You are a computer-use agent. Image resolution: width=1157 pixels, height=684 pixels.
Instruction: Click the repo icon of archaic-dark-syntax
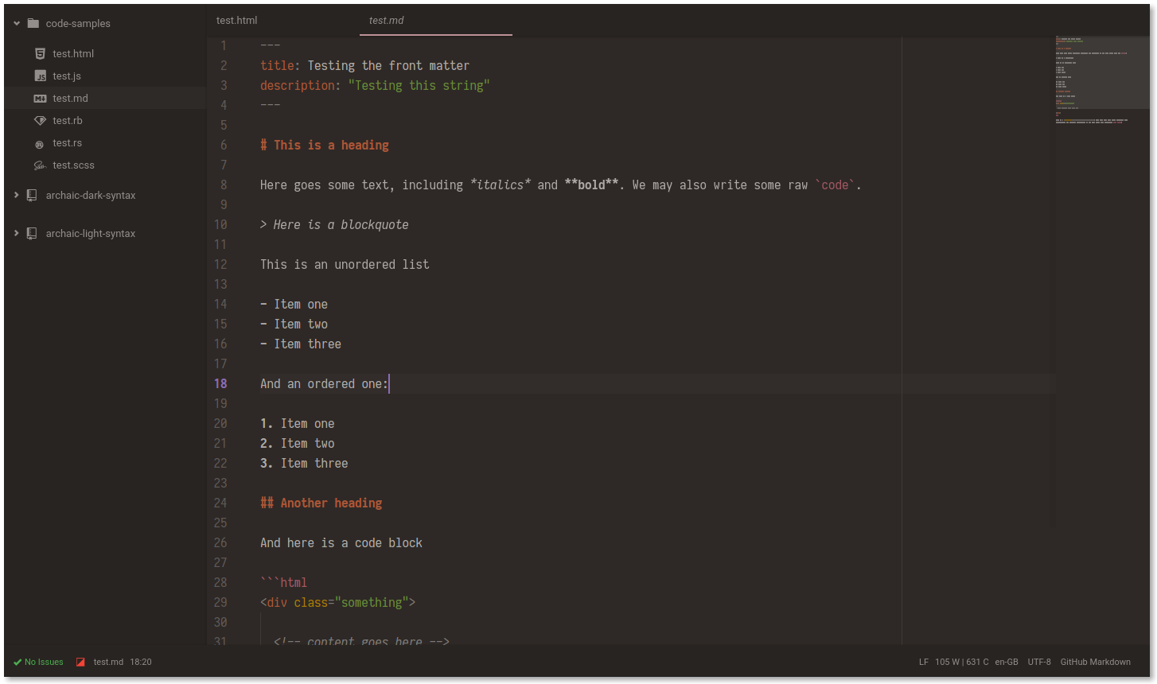click(32, 195)
